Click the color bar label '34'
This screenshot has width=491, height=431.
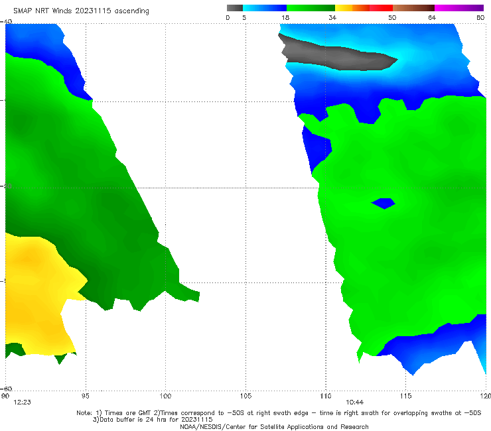(332, 18)
